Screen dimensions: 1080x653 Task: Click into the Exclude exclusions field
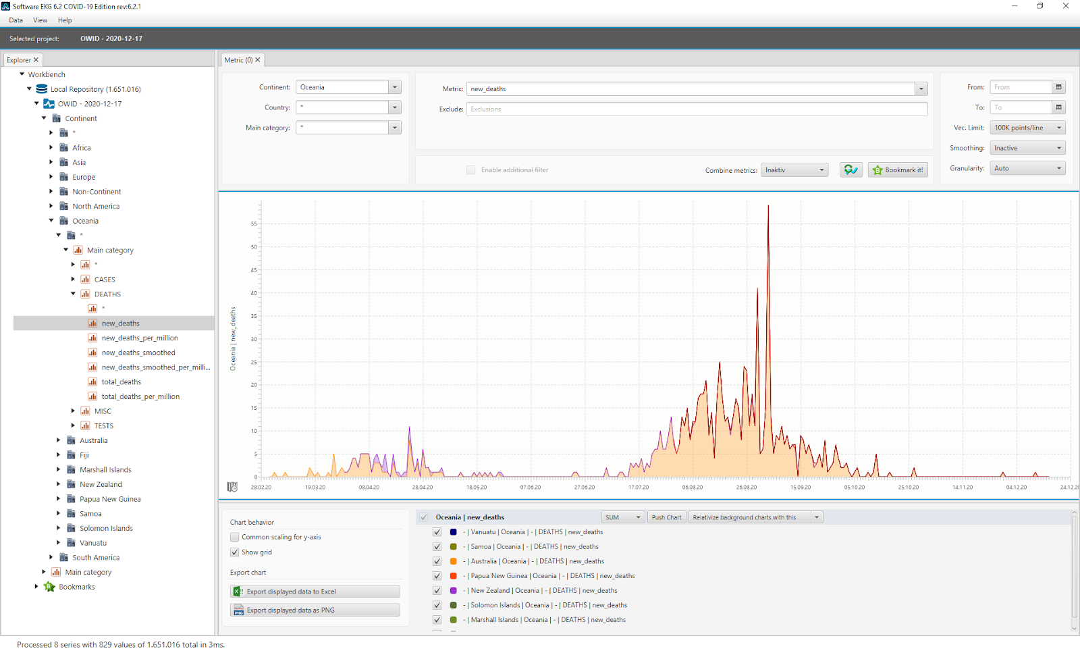pyautogui.click(x=697, y=109)
